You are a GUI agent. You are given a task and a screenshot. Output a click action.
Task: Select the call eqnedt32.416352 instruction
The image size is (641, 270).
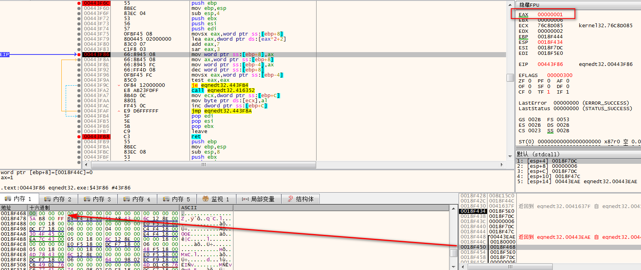click(223, 90)
